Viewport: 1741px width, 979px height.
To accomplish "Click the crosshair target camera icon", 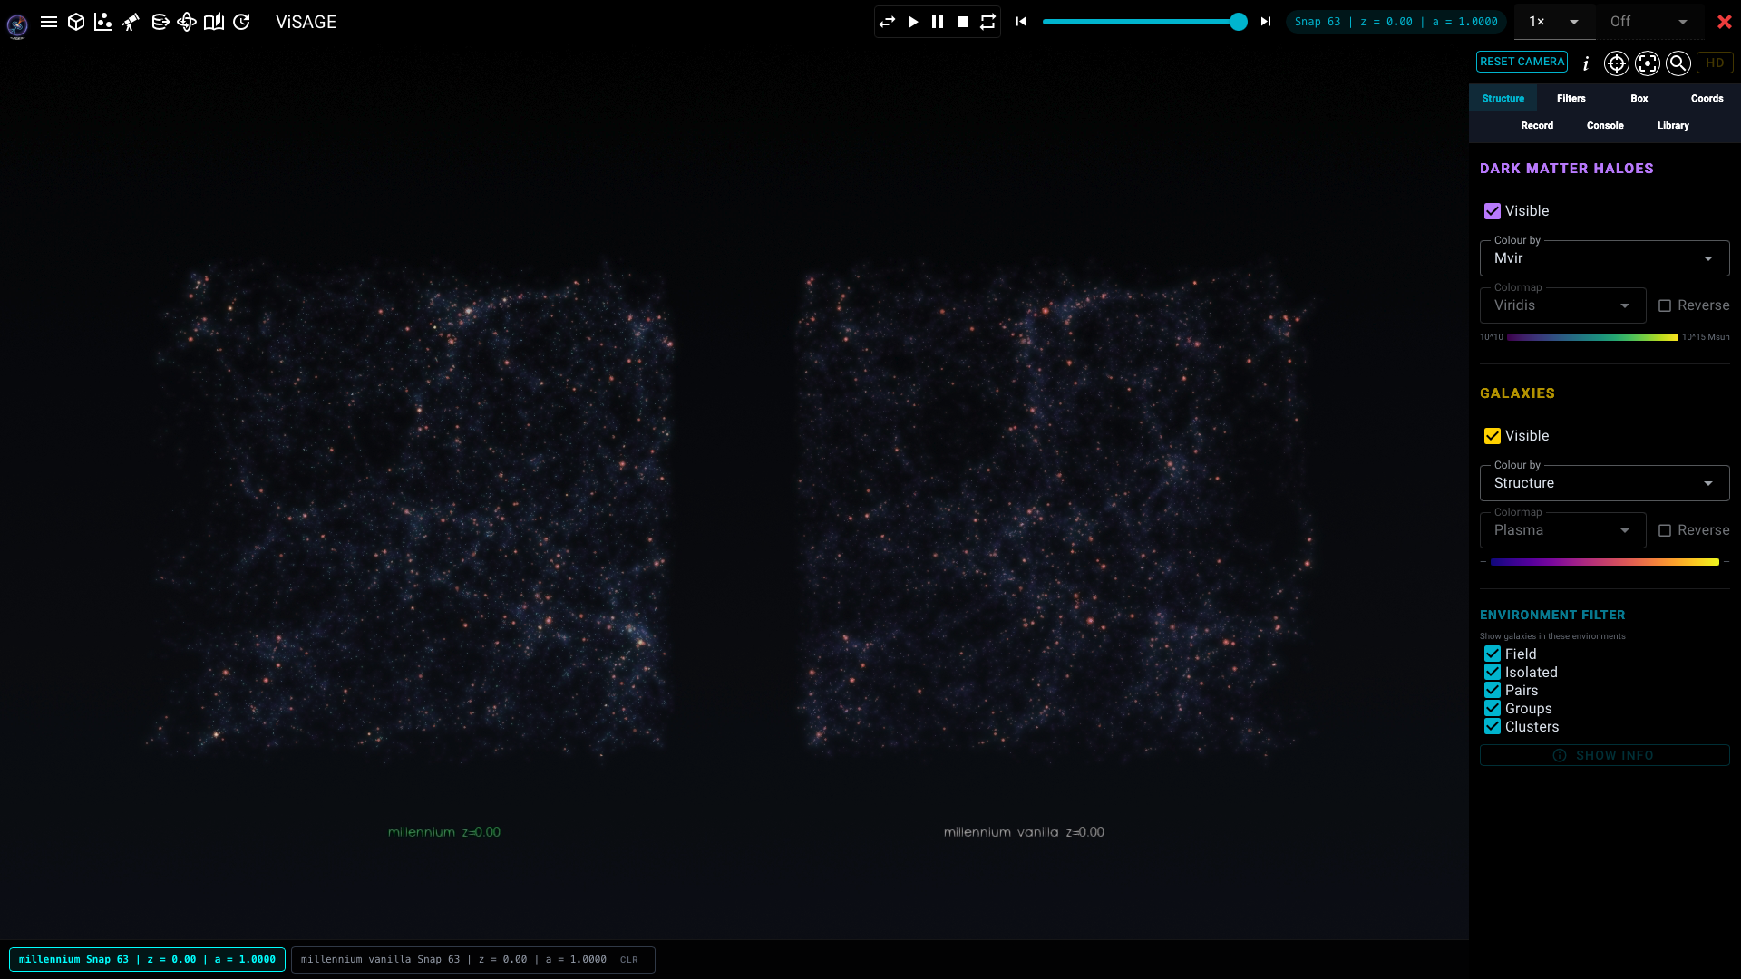I will coord(1616,63).
